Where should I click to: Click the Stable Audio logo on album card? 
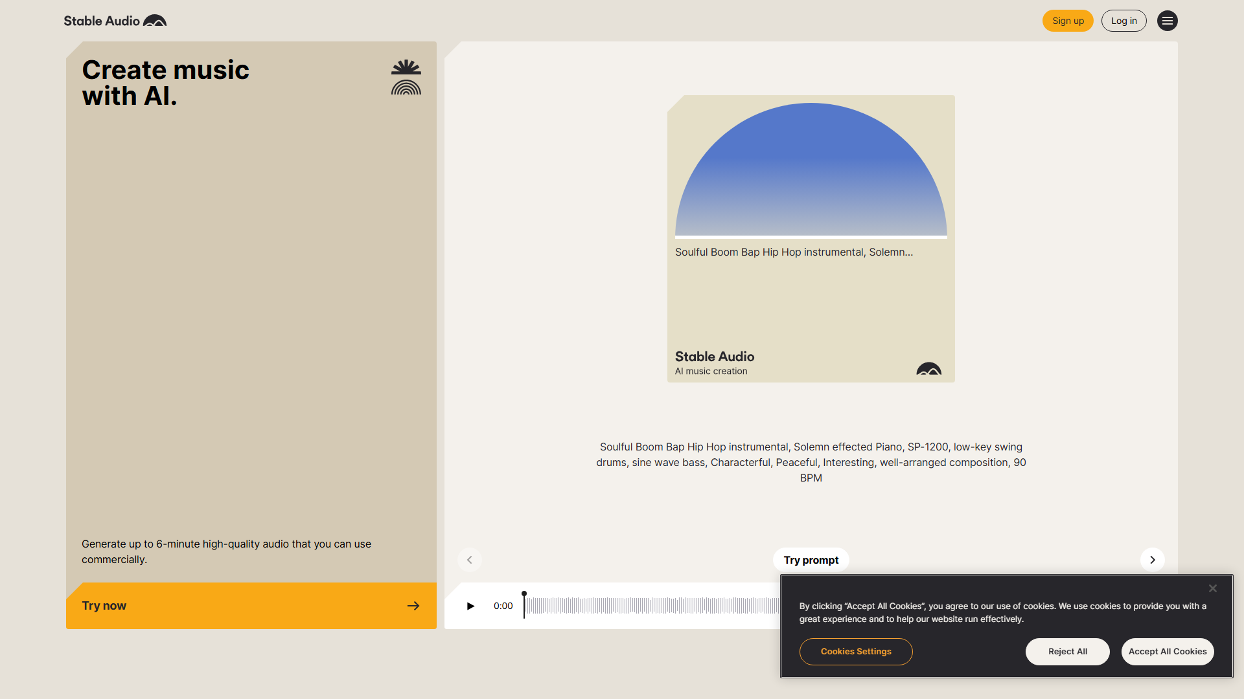click(x=929, y=368)
